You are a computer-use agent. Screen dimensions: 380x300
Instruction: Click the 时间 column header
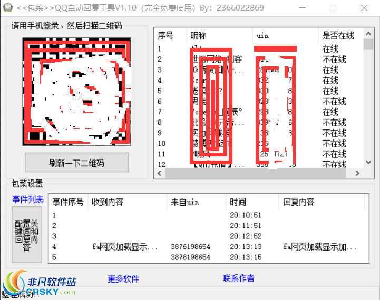pyautogui.click(x=252, y=202)
